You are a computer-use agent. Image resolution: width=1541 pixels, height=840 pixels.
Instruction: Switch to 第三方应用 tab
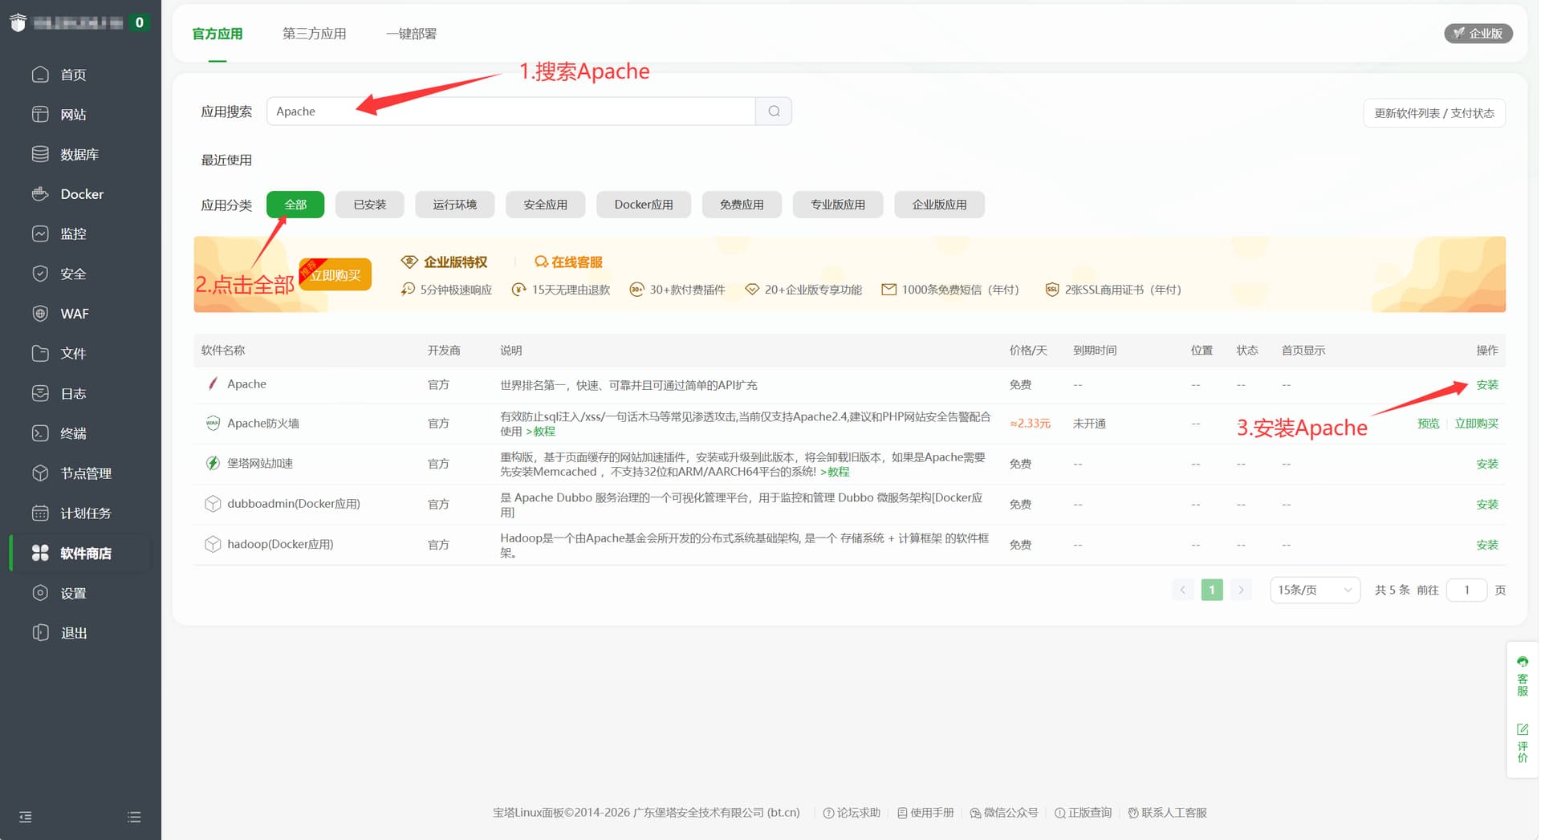click(314, 34)
